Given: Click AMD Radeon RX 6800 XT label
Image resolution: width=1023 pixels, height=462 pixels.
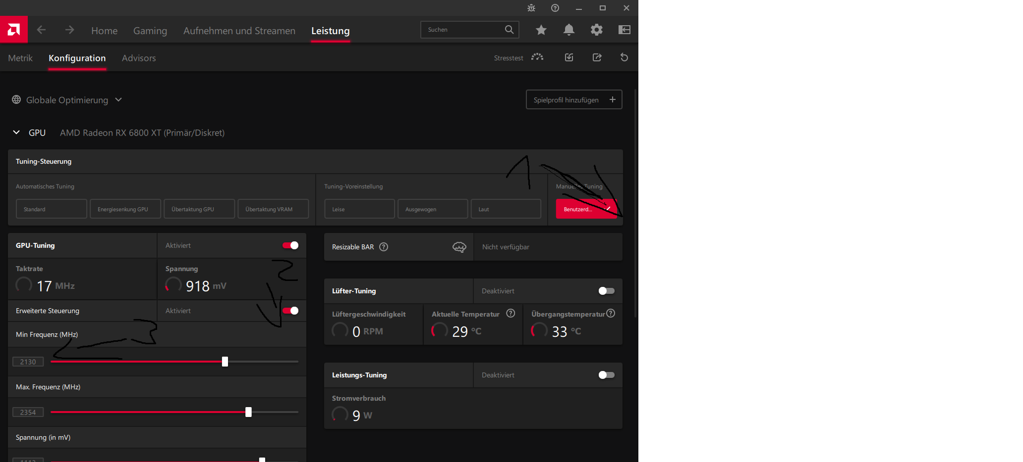Looking at the screenshot, I should [x=142, y=133].
